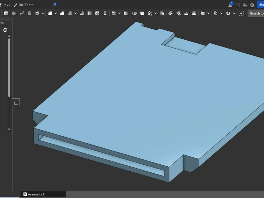Select the Thicken tool
This screenshot has height=198, width=264.
point(37,13)
